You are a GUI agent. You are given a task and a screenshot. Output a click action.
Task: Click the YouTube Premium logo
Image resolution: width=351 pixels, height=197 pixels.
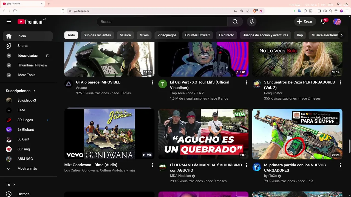[x=30, y=22]
